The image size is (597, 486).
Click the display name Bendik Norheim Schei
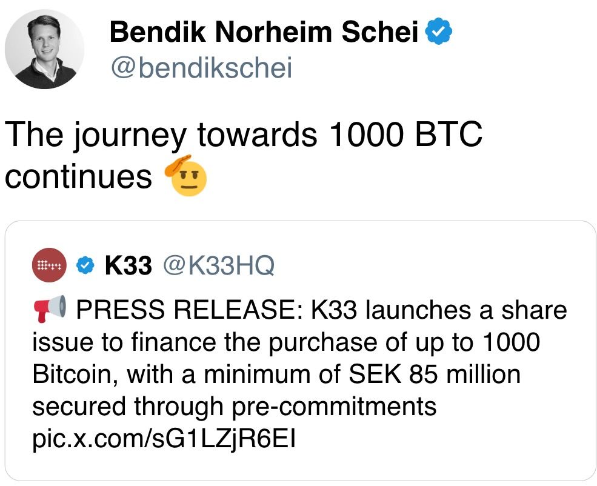(264, 32)
